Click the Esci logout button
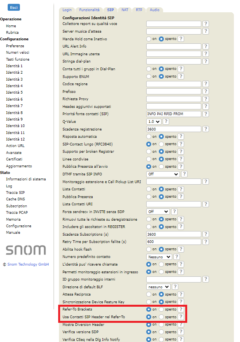 tap(14, 7)
